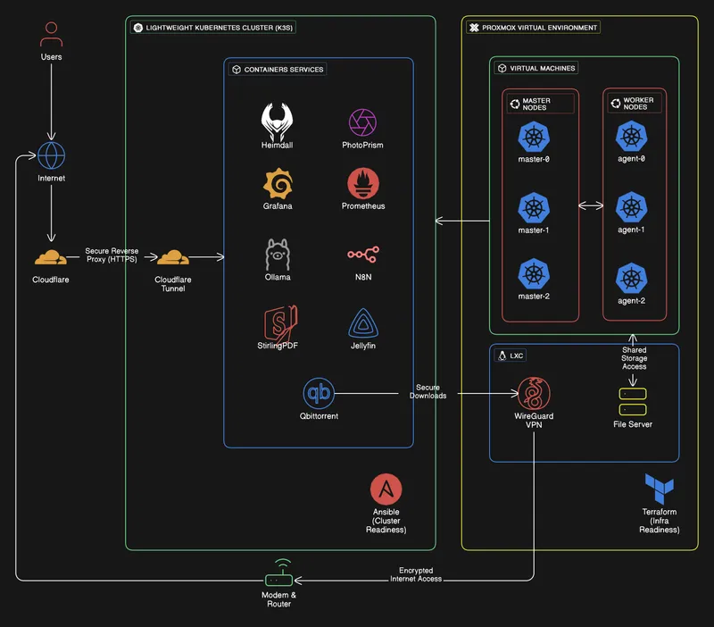Select the "Shared Storage Access" text
The width and height of the screenshot is (714, 627).
pyautogui.click(x=634, y=358)
